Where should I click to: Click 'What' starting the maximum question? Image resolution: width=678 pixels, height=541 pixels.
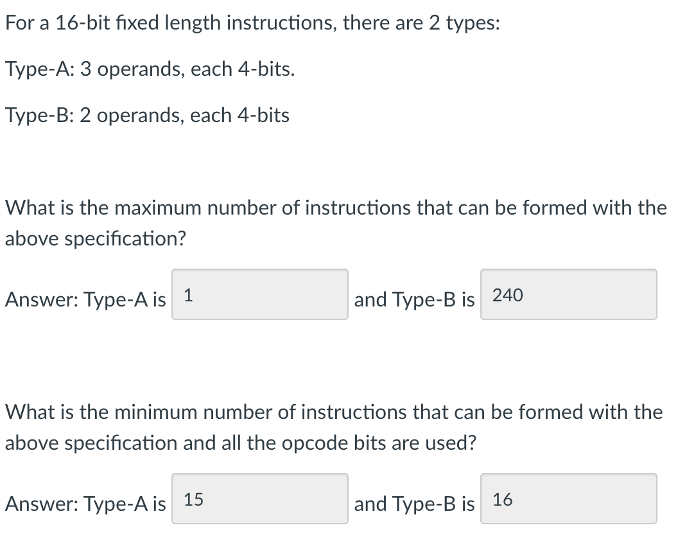coord(30,208)
